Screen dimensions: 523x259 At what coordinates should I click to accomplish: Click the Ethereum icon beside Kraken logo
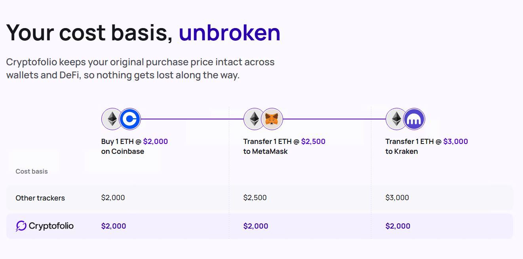pos(396,119)
